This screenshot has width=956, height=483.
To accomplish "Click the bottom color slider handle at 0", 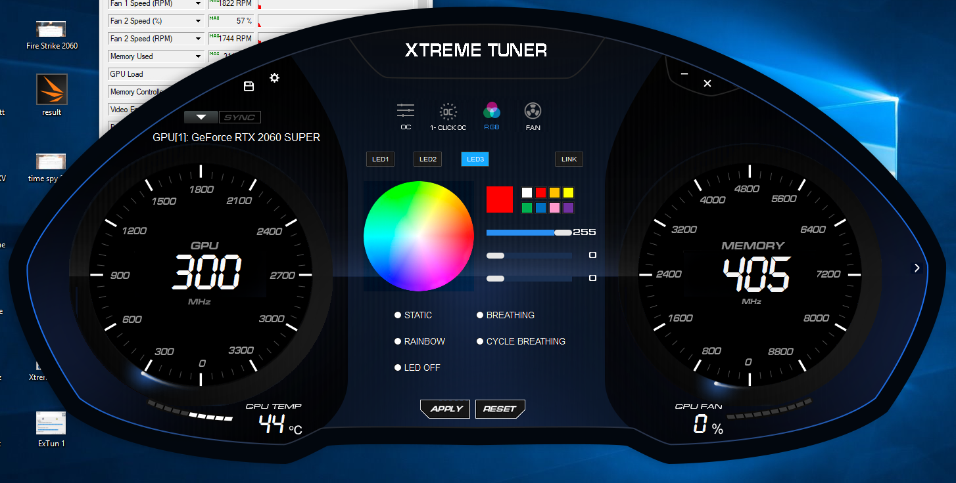I will pyautogui.click(x=495, y=278).
